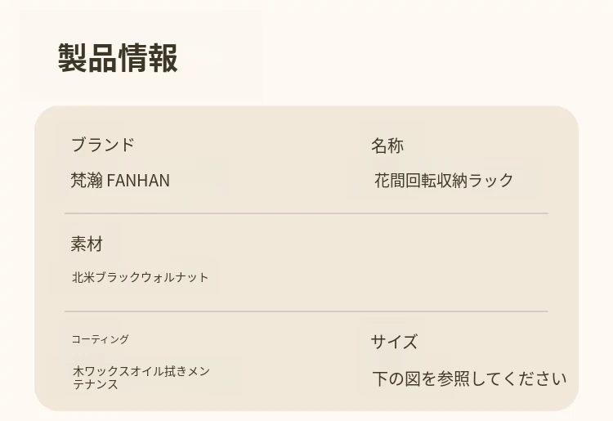613x421 pixels.
Task: Click the 梵瀚 FANHAN brand value
Action: (120, 180)
